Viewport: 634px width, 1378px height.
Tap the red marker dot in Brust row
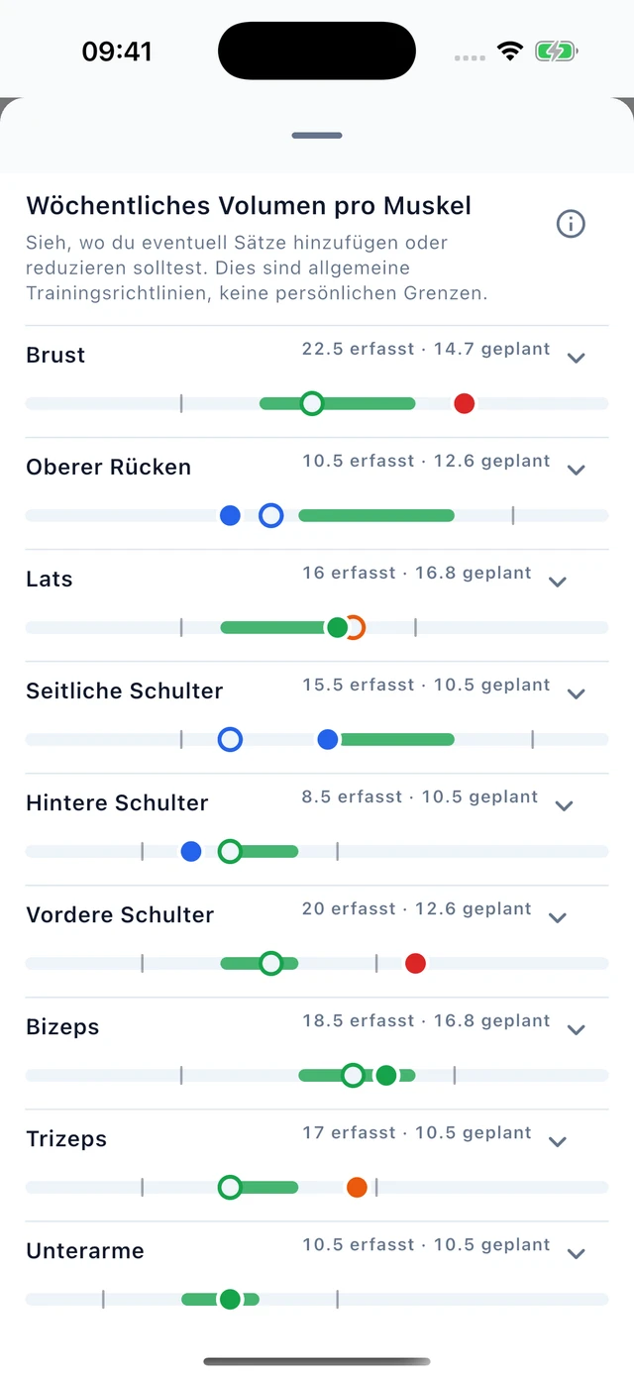pyautogui.click(x=464, y=403)
